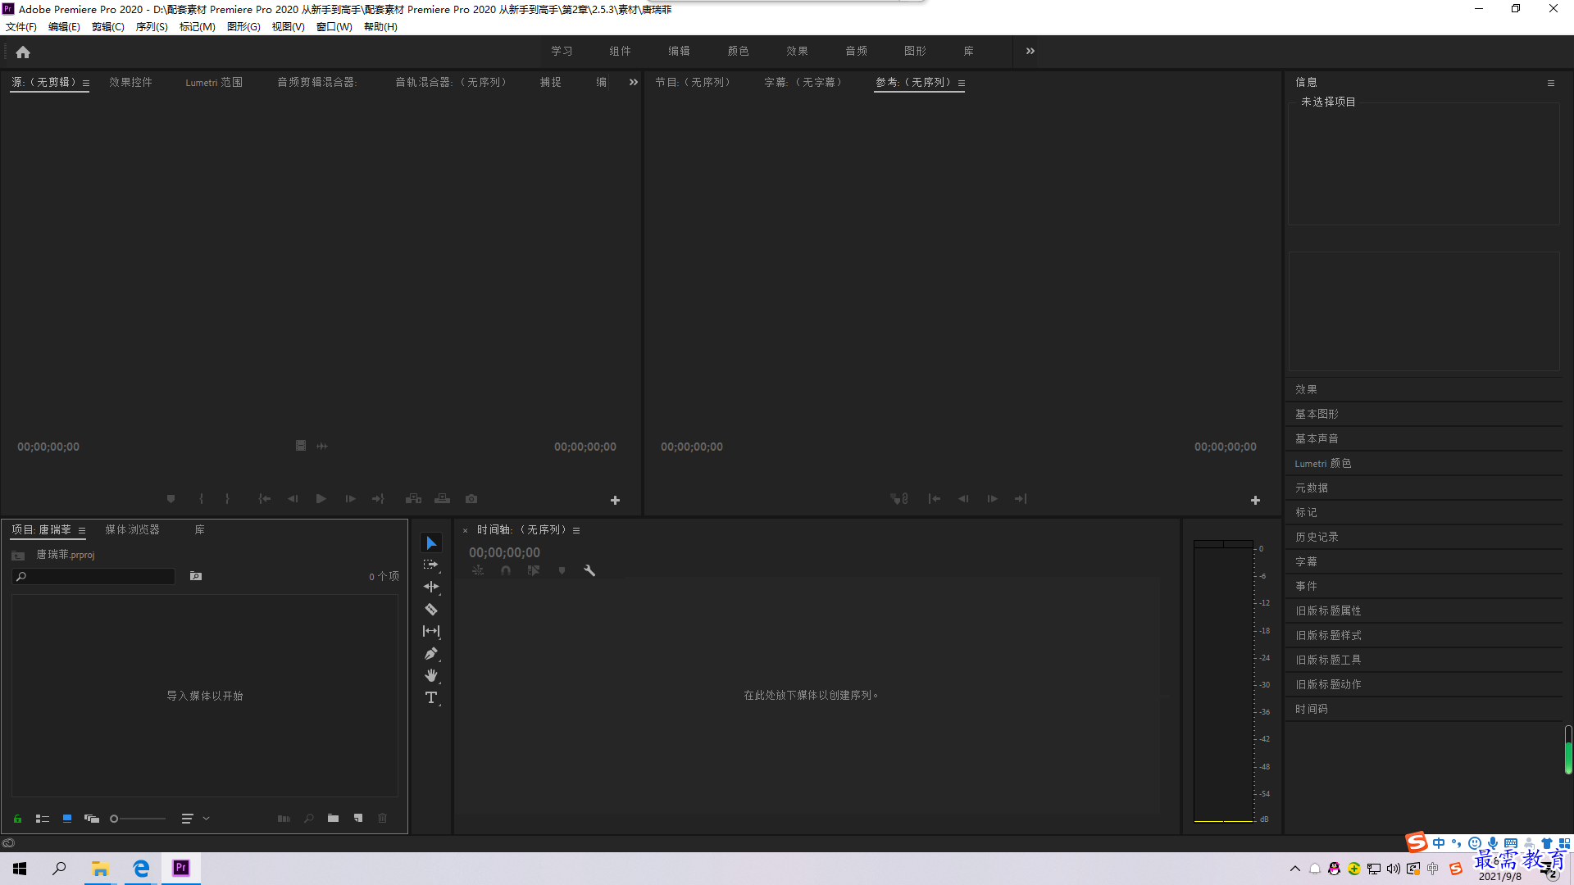
Task: Open Project panel menu icon
Action: (82, 530)
